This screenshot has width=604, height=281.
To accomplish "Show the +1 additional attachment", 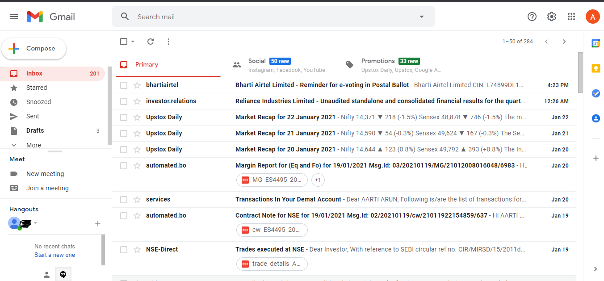I will click(x=318, y=180).
